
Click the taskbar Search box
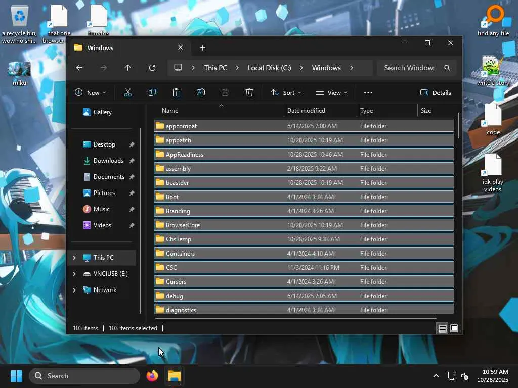coord(84,376)
